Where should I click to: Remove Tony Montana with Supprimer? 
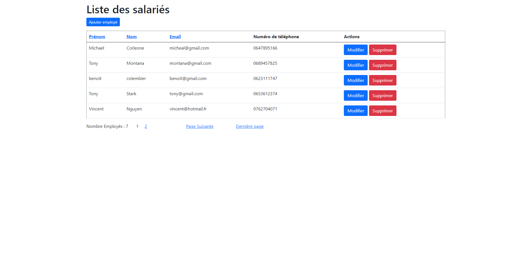coord(382,65)
